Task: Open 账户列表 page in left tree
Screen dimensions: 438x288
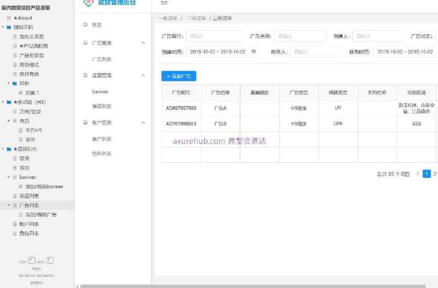Action: 29,224
